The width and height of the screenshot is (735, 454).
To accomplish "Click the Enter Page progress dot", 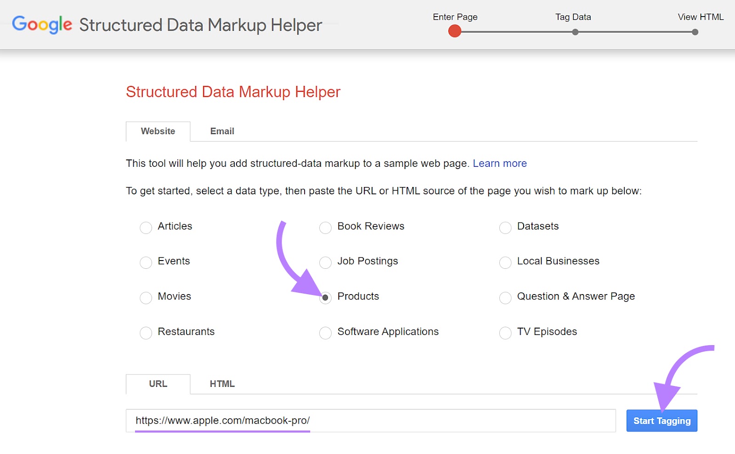I will click(x=454, y=31).
